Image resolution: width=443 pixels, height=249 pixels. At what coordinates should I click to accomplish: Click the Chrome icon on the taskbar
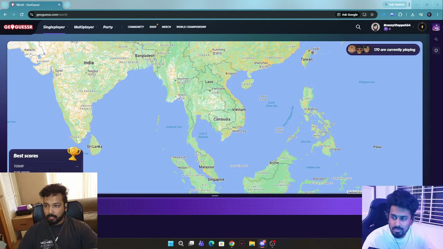click(232, 243)
